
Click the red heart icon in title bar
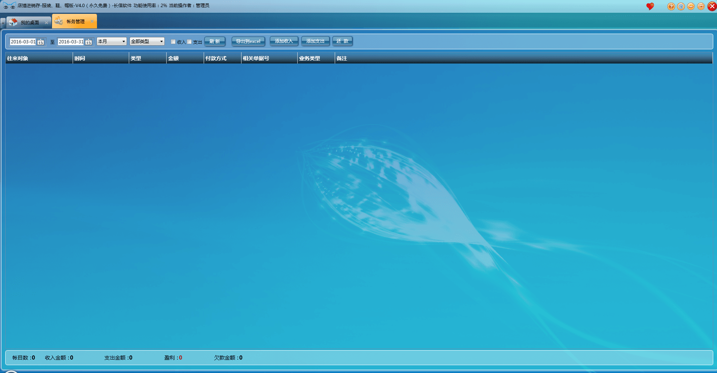650,6
